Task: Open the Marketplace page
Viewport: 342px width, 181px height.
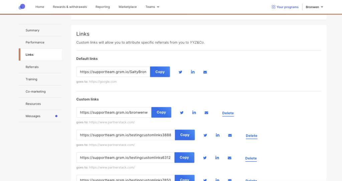Action: coord(128,7)
